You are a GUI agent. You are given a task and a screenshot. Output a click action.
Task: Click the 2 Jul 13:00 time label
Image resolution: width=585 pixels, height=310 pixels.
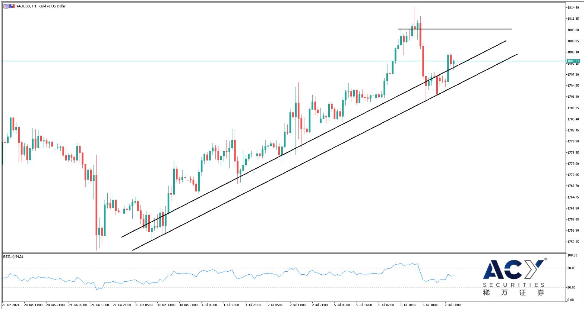[298, 305]
